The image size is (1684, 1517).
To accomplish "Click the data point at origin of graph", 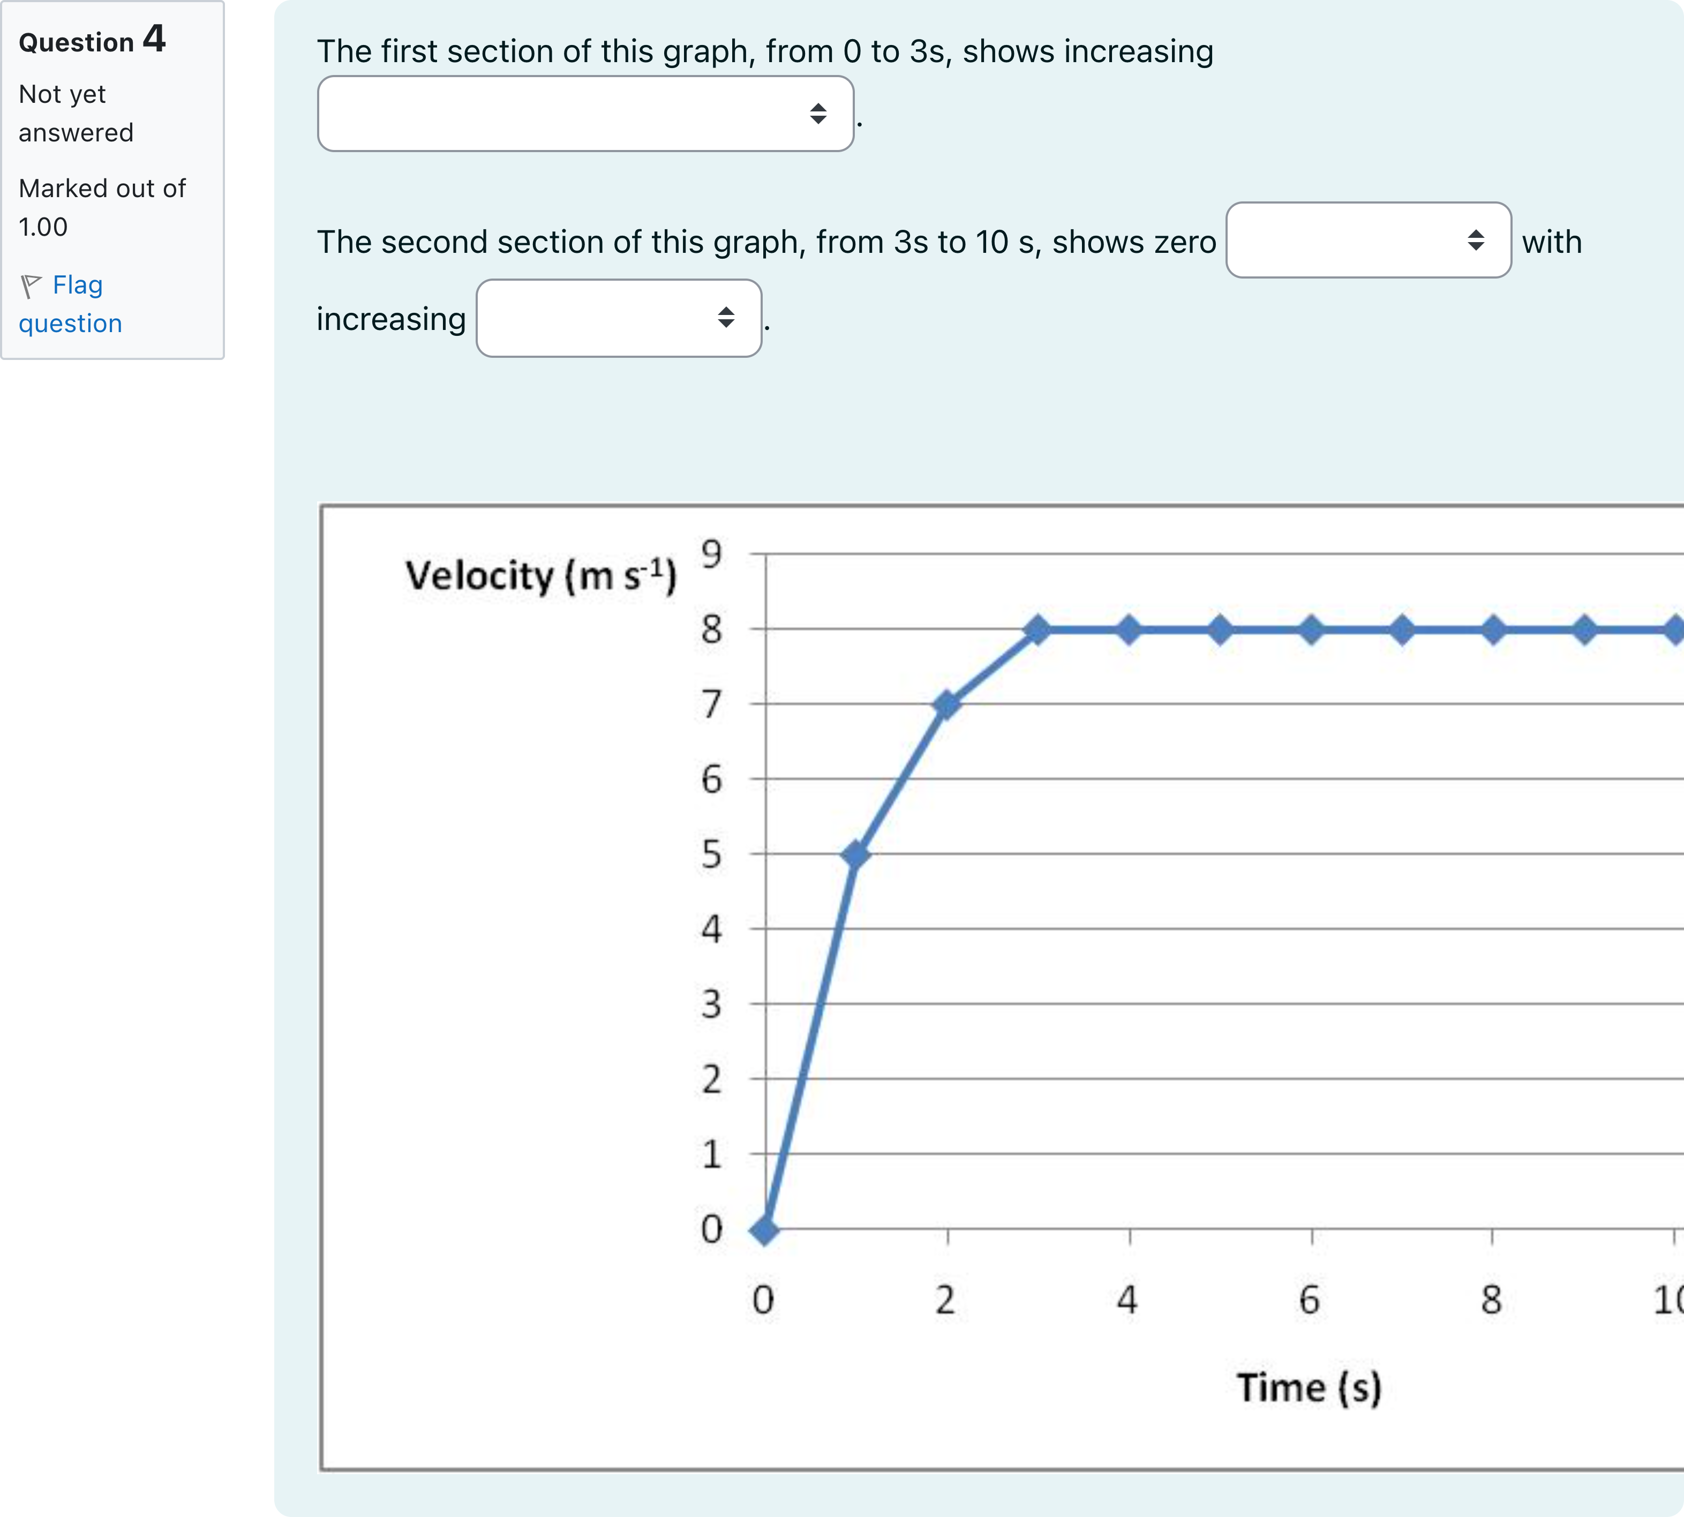I will (765, 1229).
